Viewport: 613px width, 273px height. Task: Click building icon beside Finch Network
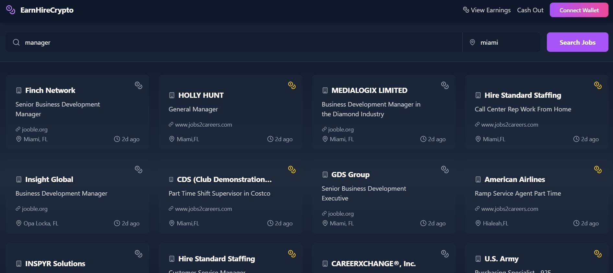point(19,90)
